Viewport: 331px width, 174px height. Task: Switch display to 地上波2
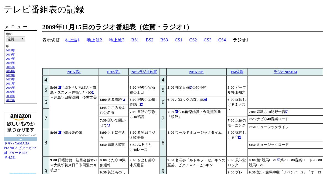[94, 40]
